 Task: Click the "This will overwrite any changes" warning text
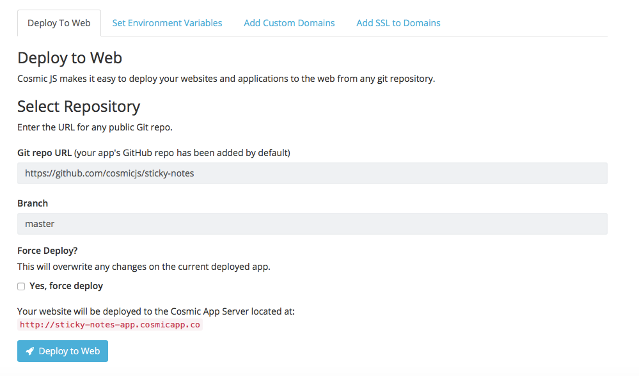(x=144, y=267)
